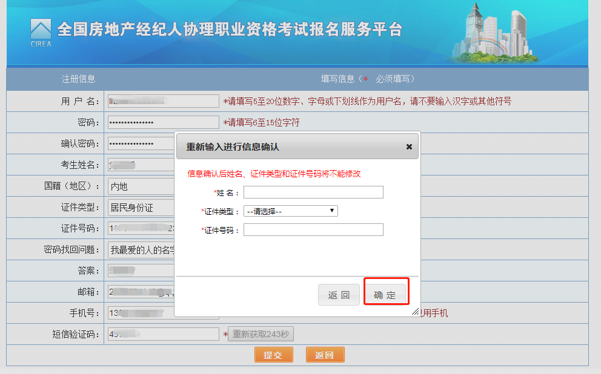Click the 确认密码 field
Viewport: 601px width, 374px height.
click(139, 144)
